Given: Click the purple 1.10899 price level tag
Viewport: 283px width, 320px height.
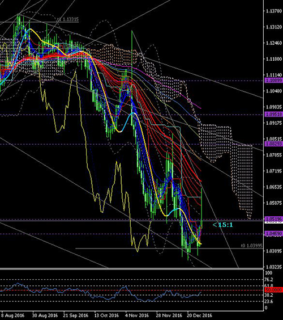Looking at the screenshot, I should [x=273, y=81].
